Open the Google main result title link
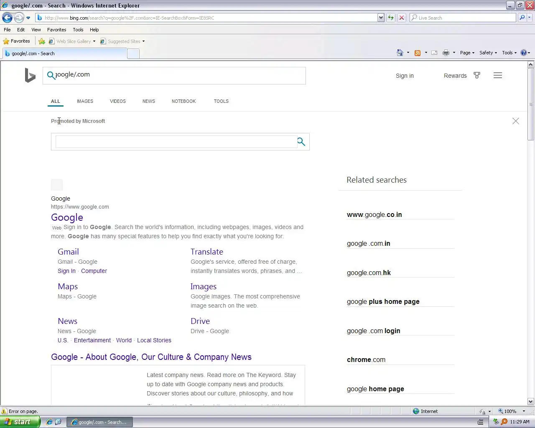The height and width of the screenshot is (428, 535). point(67,217)
